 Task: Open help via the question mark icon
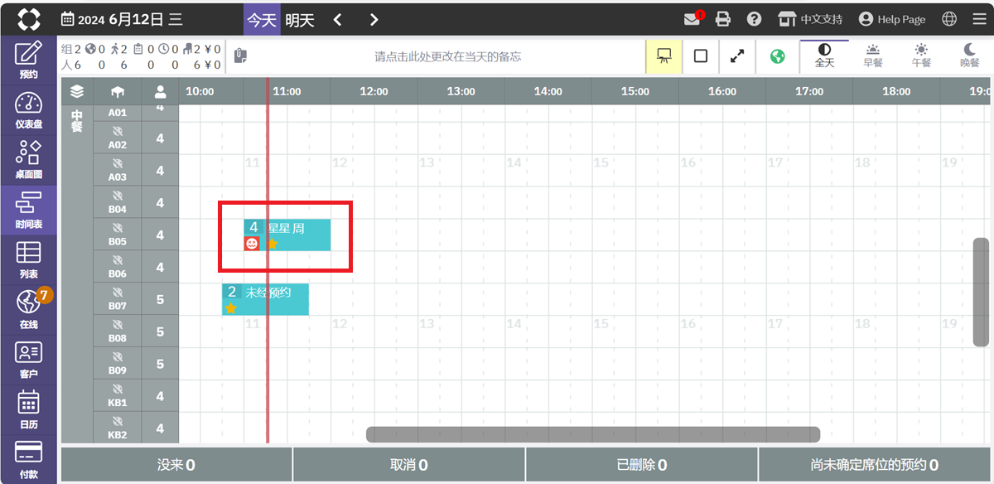754,19
